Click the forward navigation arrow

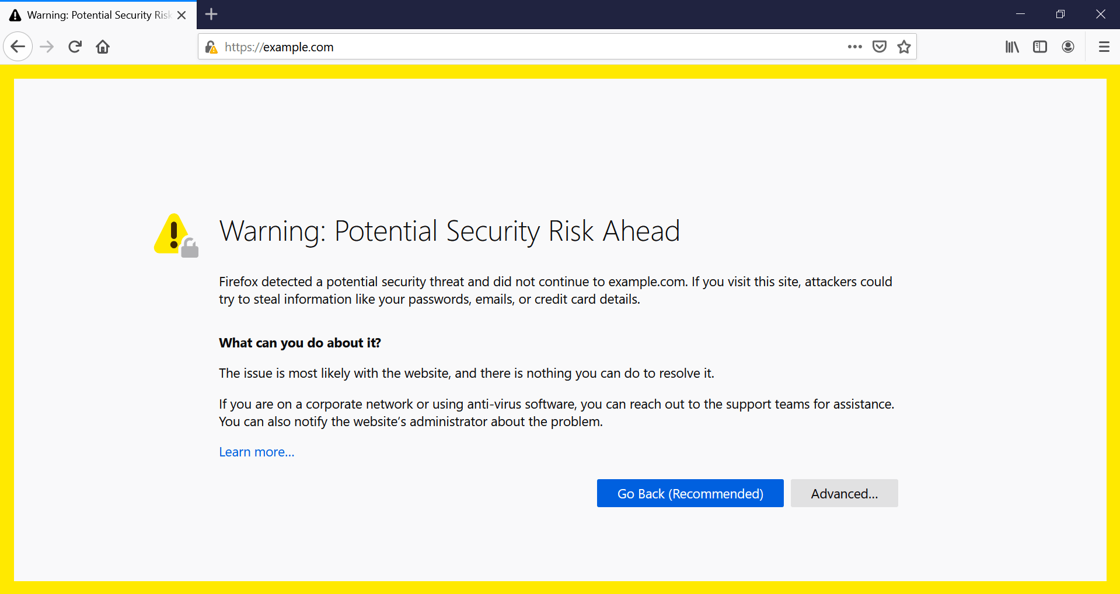click(46, 47)
